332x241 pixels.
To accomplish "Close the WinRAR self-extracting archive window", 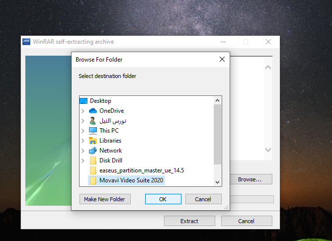I will point(268,42).
